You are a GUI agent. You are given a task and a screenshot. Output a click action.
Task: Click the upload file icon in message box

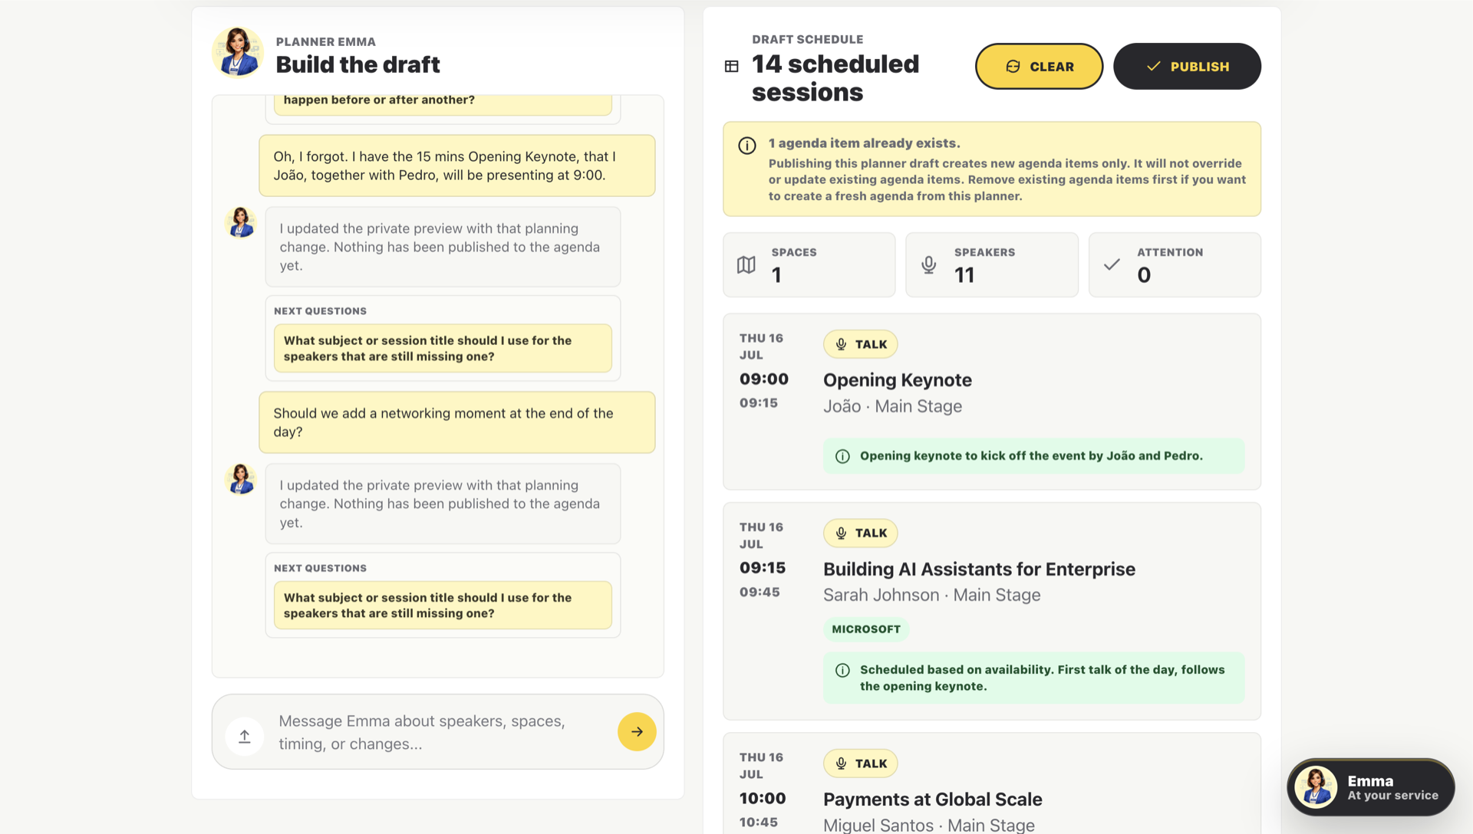point(245,736)
